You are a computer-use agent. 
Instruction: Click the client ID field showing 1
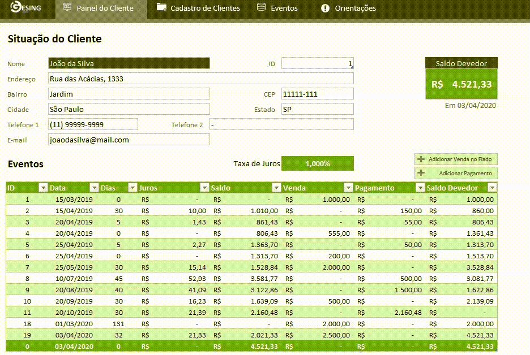318,63
